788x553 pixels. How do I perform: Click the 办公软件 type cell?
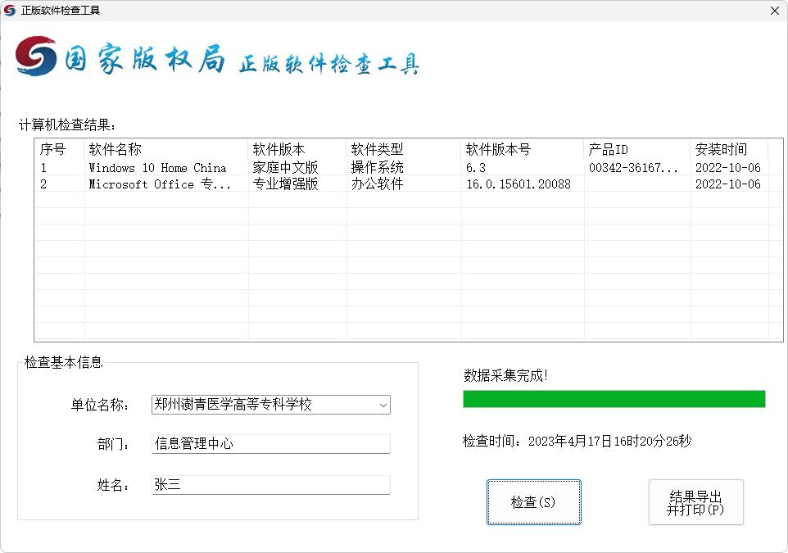[x=378, y=184]
